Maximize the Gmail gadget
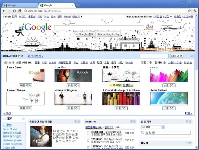The image size is (199, 150). [x=134, y=122]
